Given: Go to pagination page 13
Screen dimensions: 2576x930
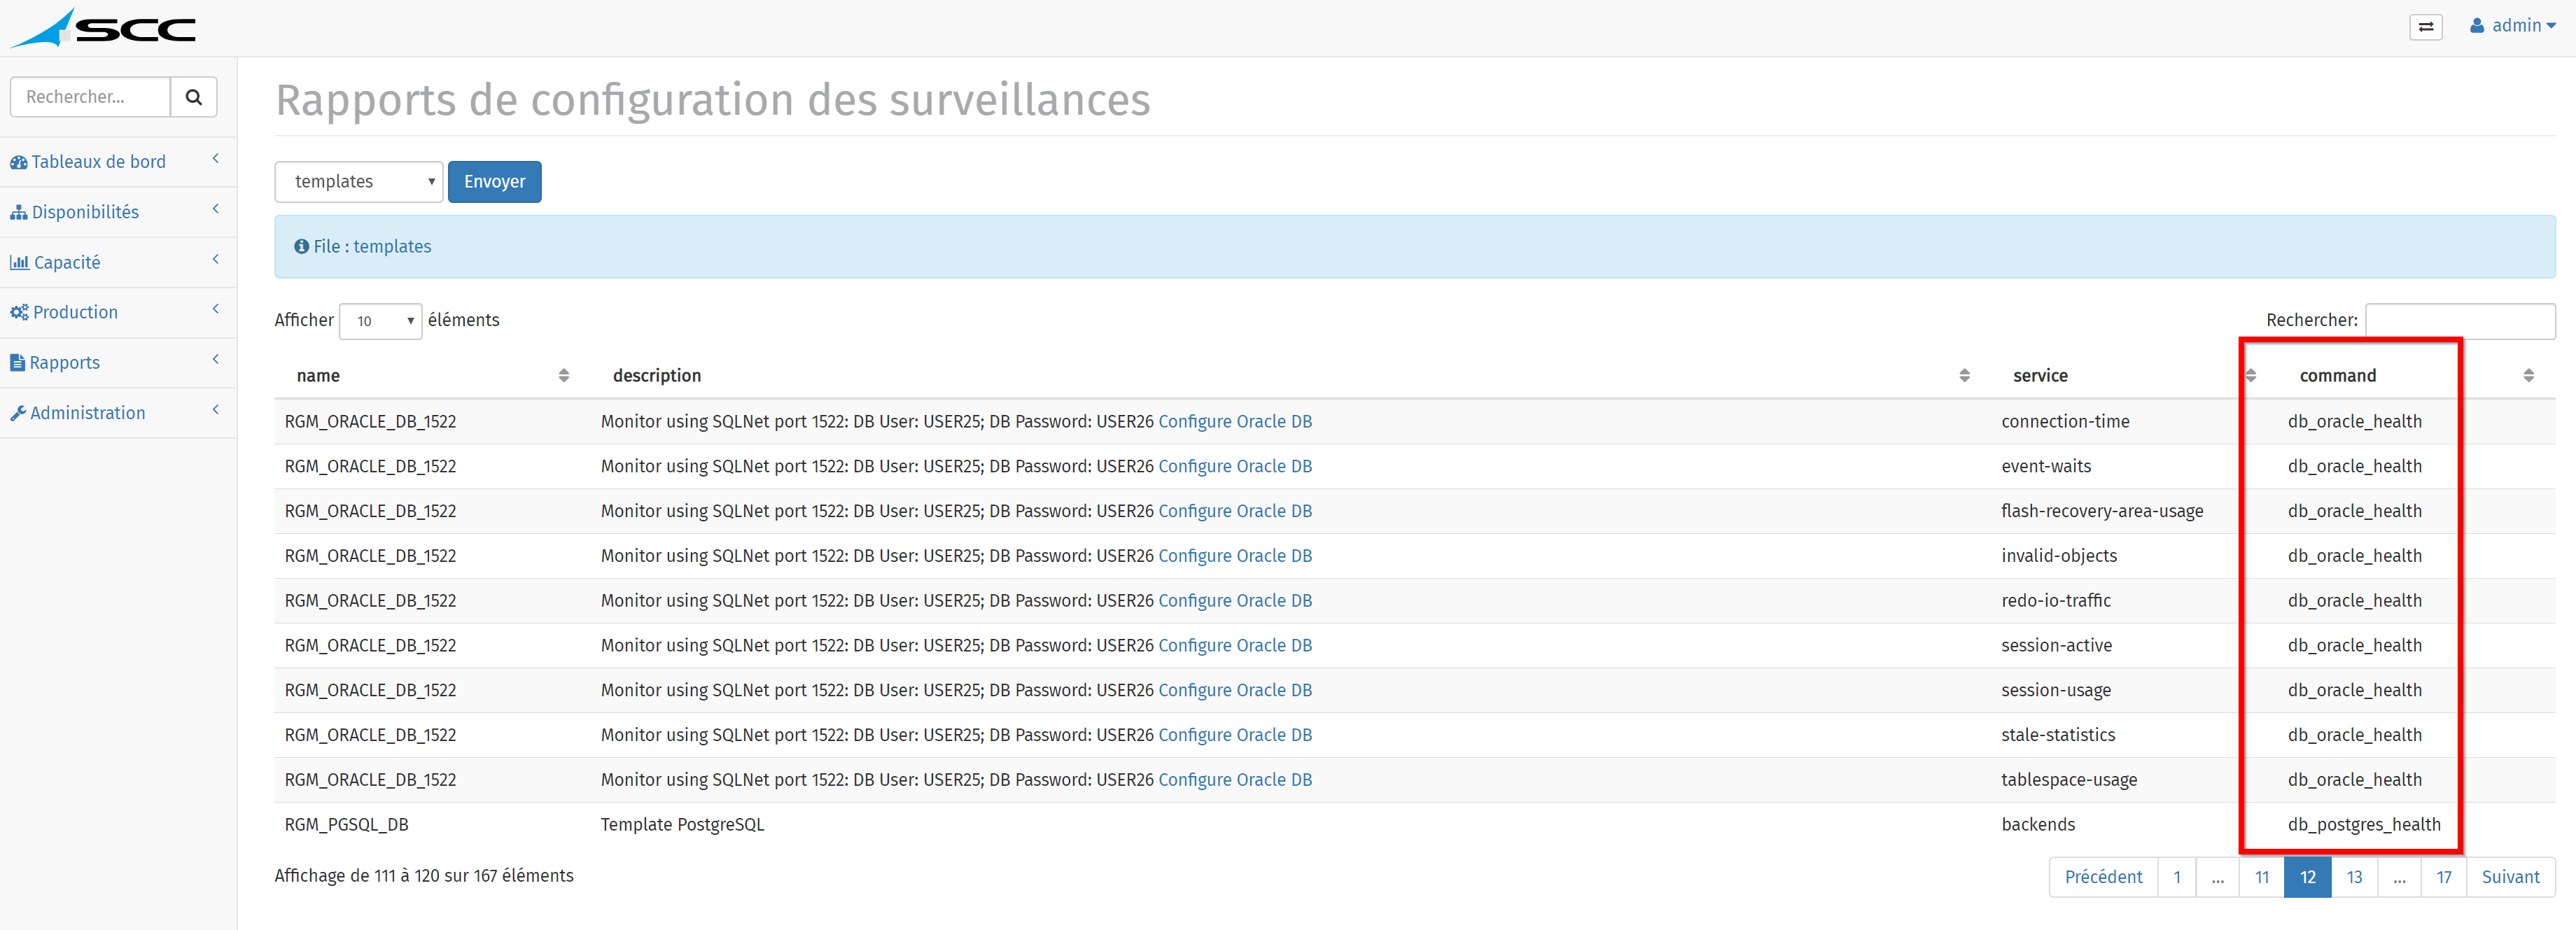Looking at the screenshot, I should [x=2354, y=877].
